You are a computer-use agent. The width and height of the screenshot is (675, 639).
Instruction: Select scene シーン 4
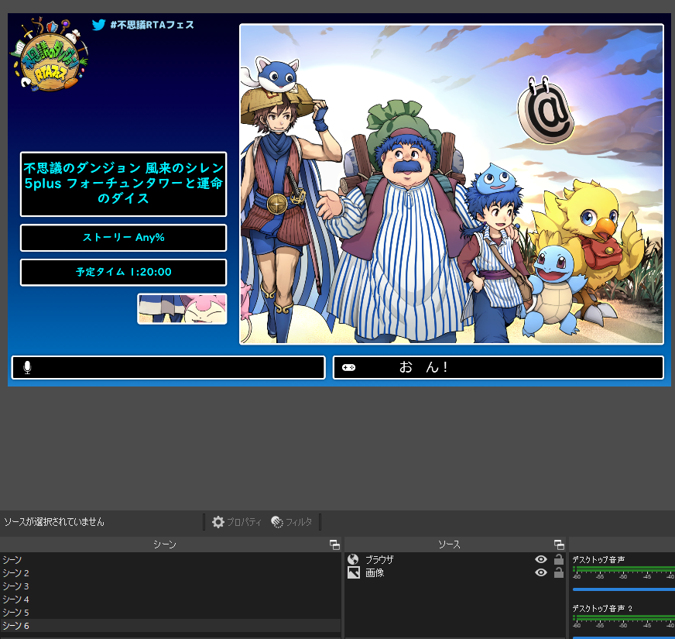(170, 599)
